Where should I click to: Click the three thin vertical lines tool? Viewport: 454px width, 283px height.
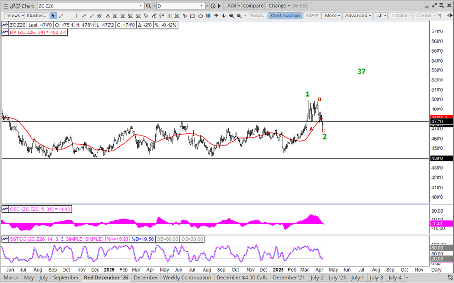(170, 16)
